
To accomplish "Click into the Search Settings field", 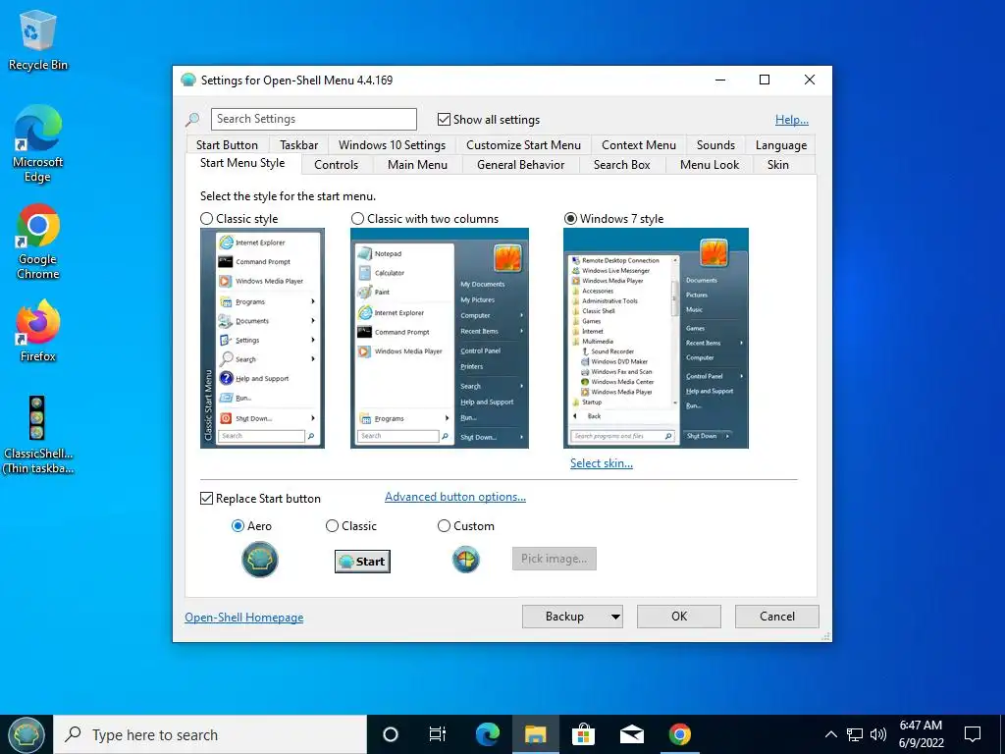I will 313,119.
